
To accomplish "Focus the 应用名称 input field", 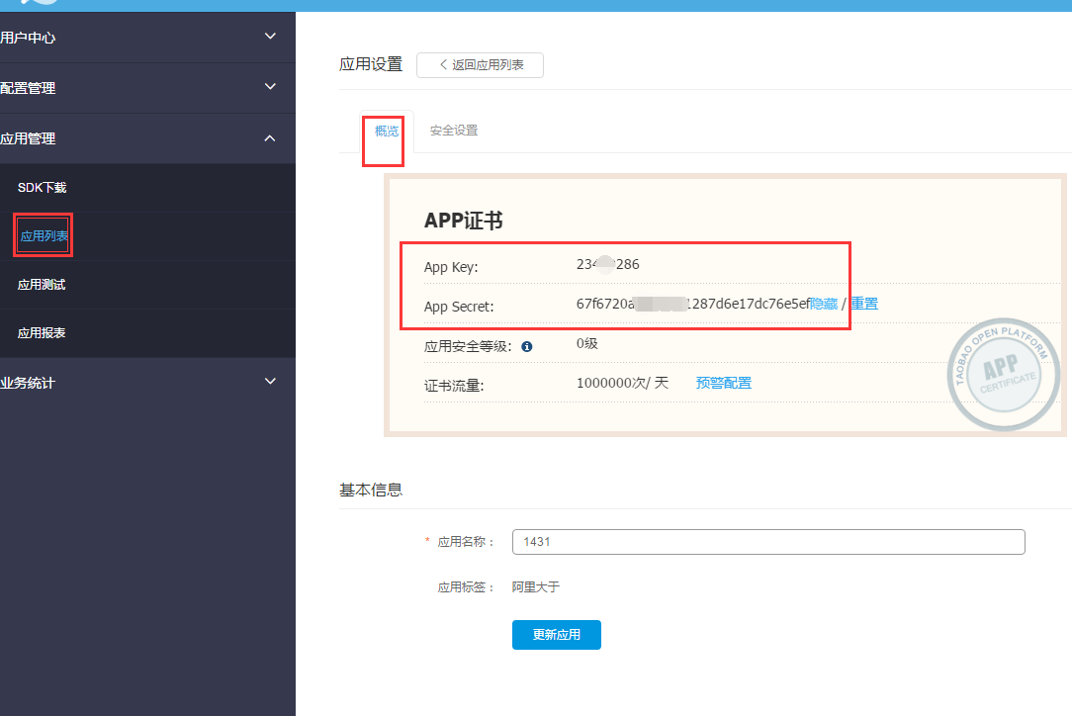I will pos(767,542).
